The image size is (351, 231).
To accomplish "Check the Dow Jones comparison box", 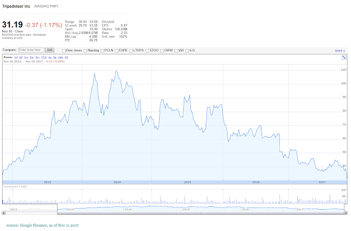I will pyautogui.click(x=64, y=51).
